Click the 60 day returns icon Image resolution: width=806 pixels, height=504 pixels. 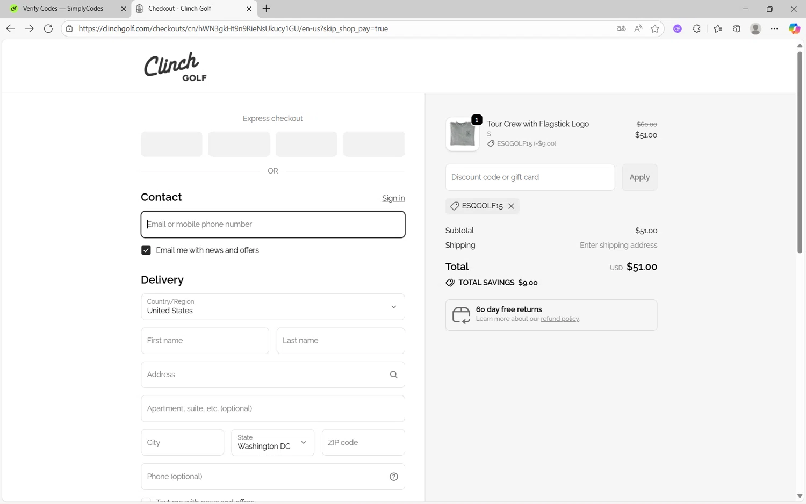tap(461, 315)
